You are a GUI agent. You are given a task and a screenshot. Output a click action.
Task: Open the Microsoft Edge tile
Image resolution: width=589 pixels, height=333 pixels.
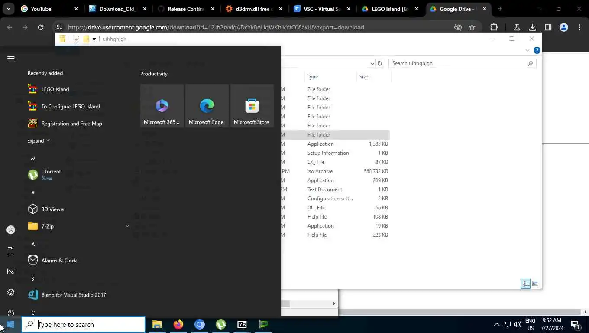207,106
